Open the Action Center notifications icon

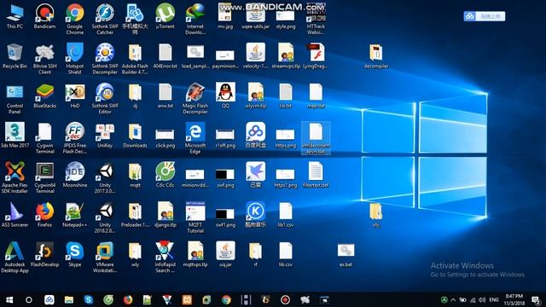click(537, 299)
